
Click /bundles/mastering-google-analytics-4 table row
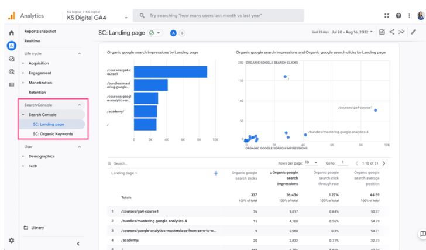247,221
